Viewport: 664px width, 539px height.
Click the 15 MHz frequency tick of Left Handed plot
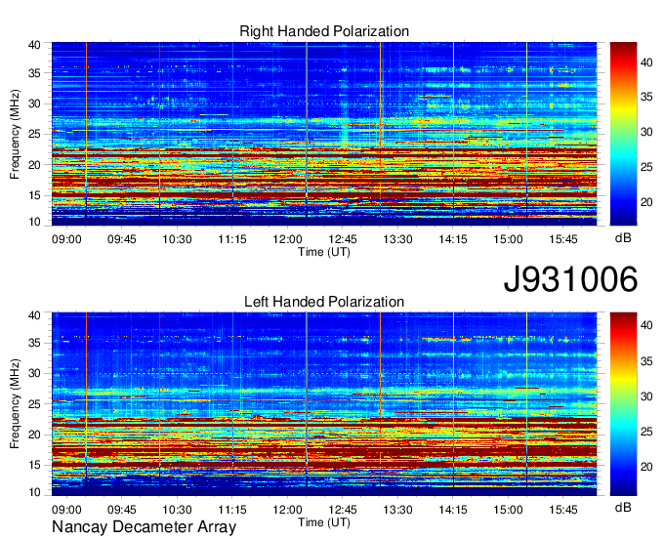pos(34,465)
